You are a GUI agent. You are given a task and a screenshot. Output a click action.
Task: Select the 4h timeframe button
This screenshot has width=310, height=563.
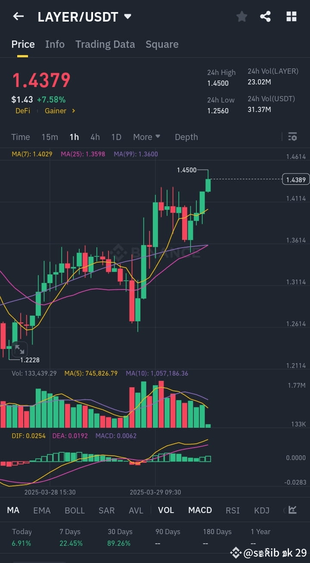coord(95,137)
